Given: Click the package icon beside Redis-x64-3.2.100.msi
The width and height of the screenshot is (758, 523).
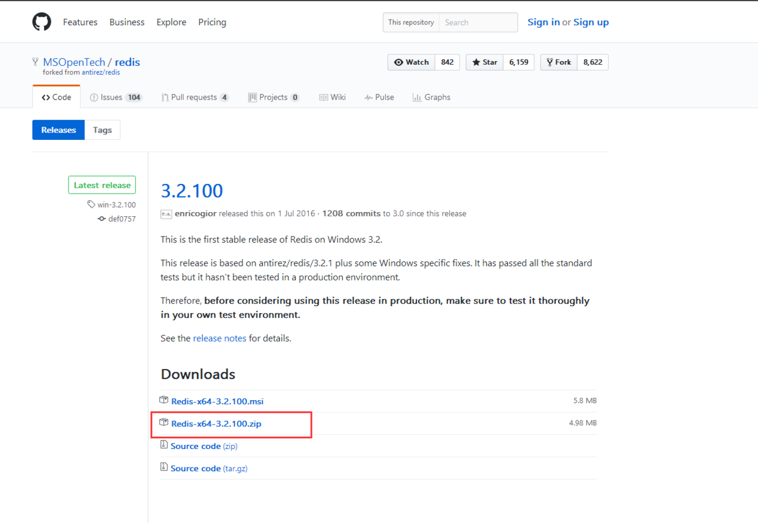Looking at the screenshot, I should point(164,400).
